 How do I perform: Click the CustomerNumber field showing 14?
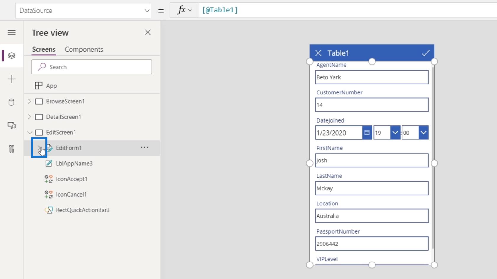pos(372,105)
